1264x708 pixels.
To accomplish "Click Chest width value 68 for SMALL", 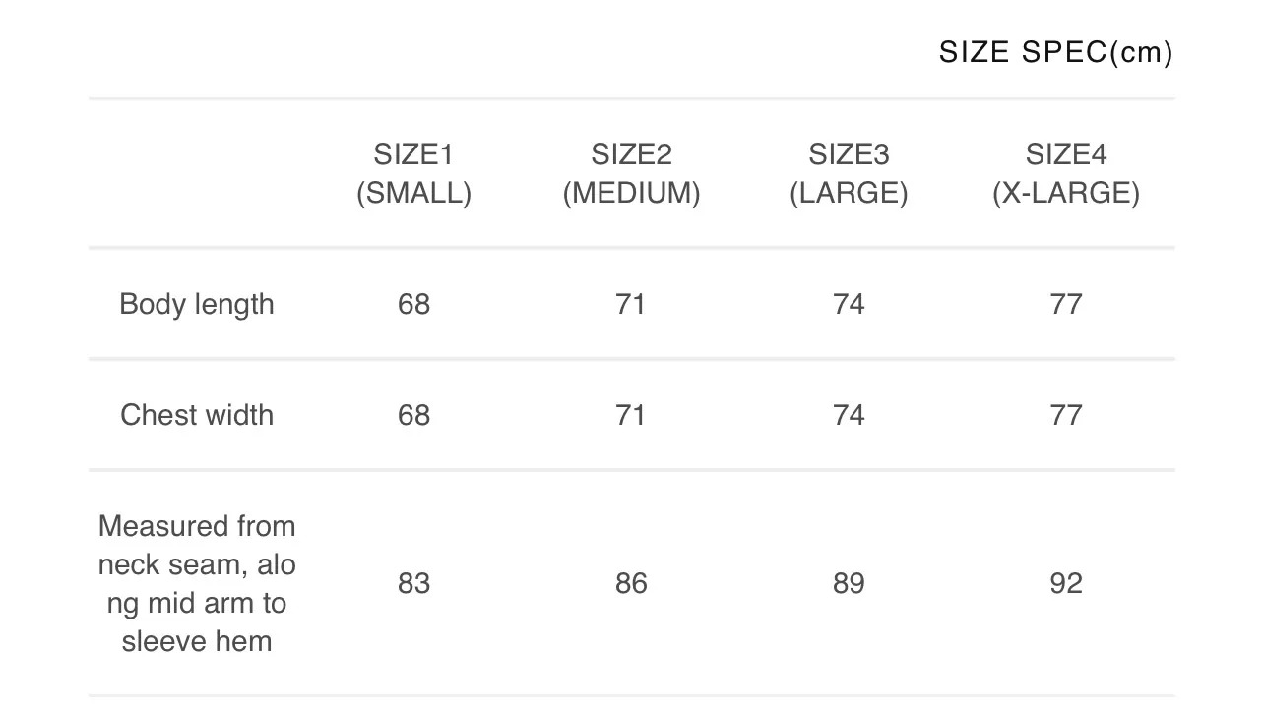I will coord(413,415).
